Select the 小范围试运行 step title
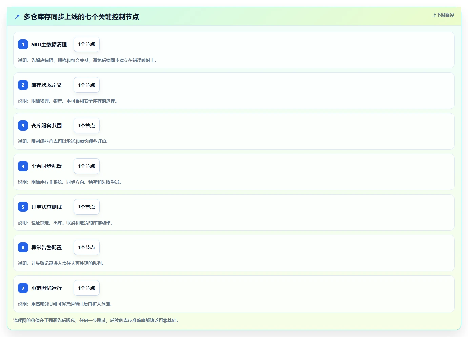 46,288
